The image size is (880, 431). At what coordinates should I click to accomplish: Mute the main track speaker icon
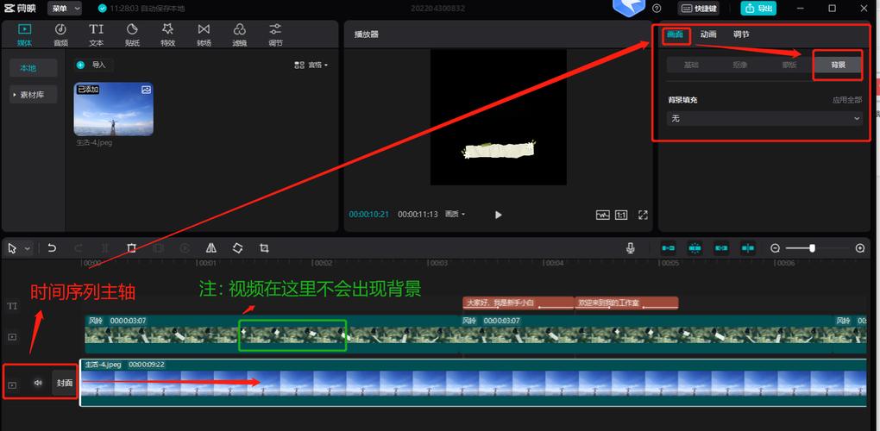(38, 383)
